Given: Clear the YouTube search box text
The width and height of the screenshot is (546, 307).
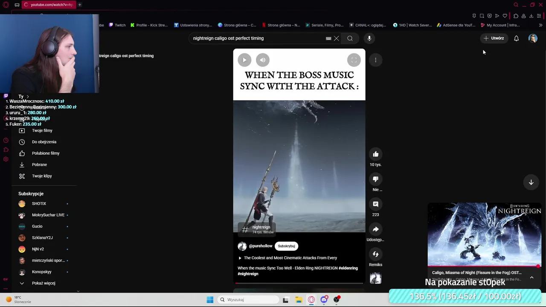Looking at the screenshot, I should (337, 38).
